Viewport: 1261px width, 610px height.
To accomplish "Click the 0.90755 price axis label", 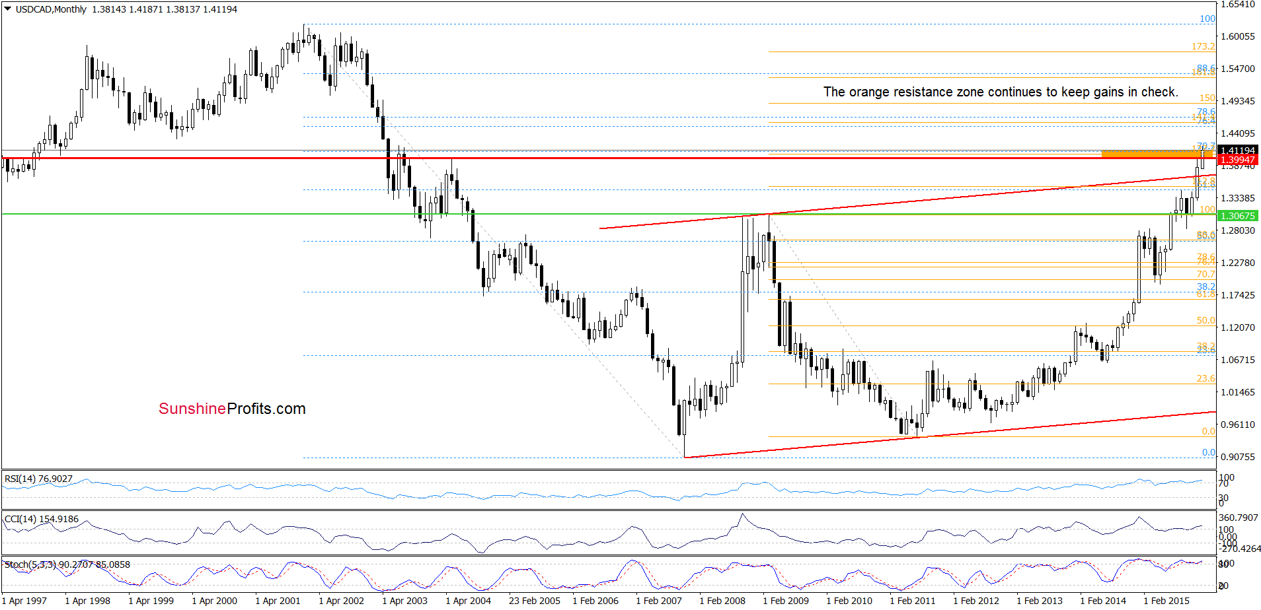I will point(1237,457).
